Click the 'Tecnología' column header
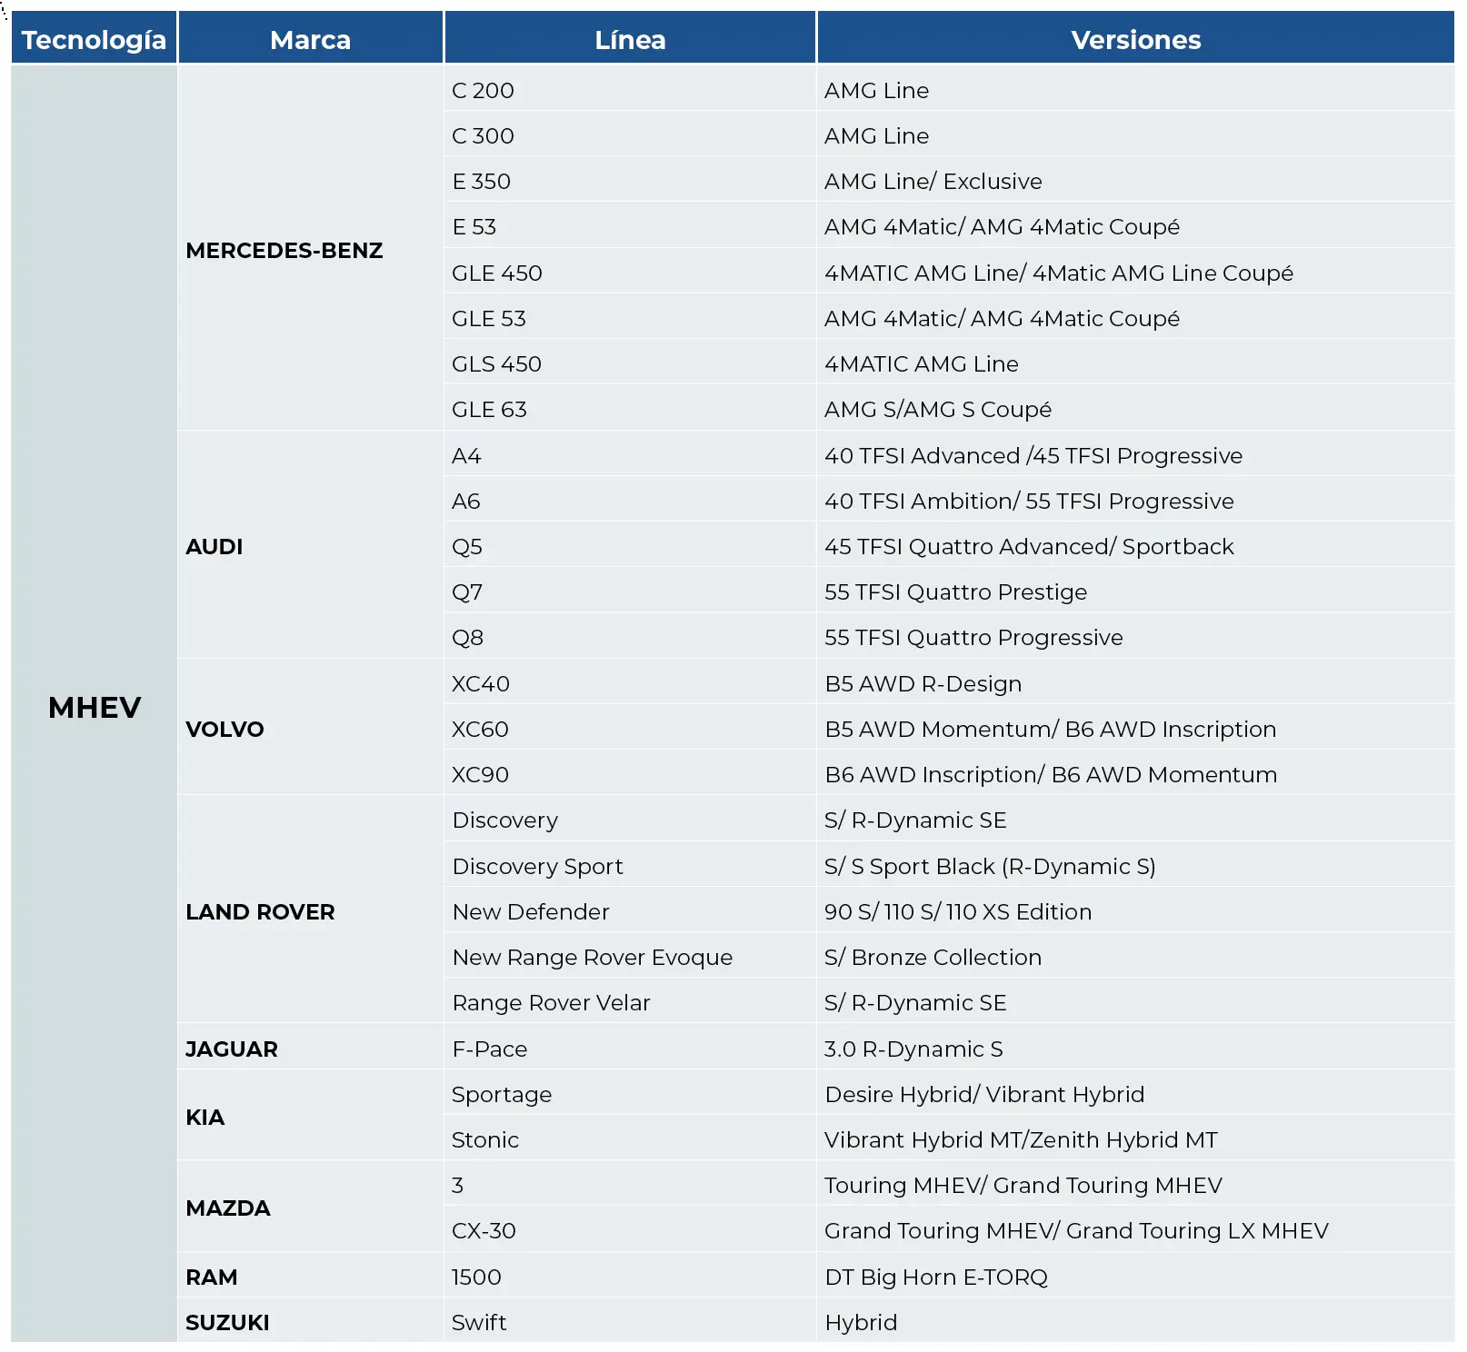This screenshot has width=1467, height=1352. tap(94, 39)
